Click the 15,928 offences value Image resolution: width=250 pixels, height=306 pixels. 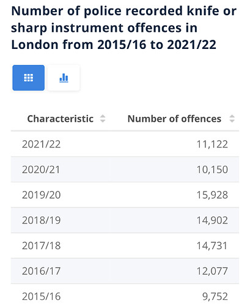coord(212,195)
